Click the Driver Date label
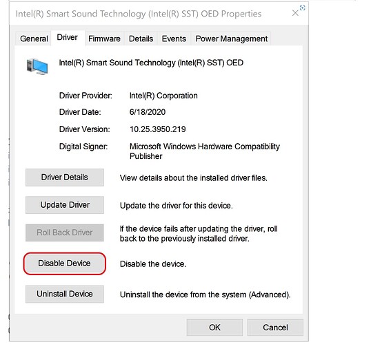The width and height of the screenshot is (382, 344). tap(80, 112)
